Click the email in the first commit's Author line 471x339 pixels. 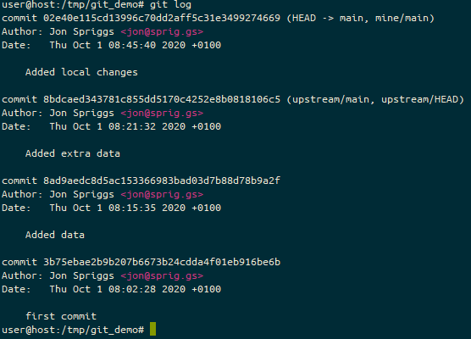(162, 32)
